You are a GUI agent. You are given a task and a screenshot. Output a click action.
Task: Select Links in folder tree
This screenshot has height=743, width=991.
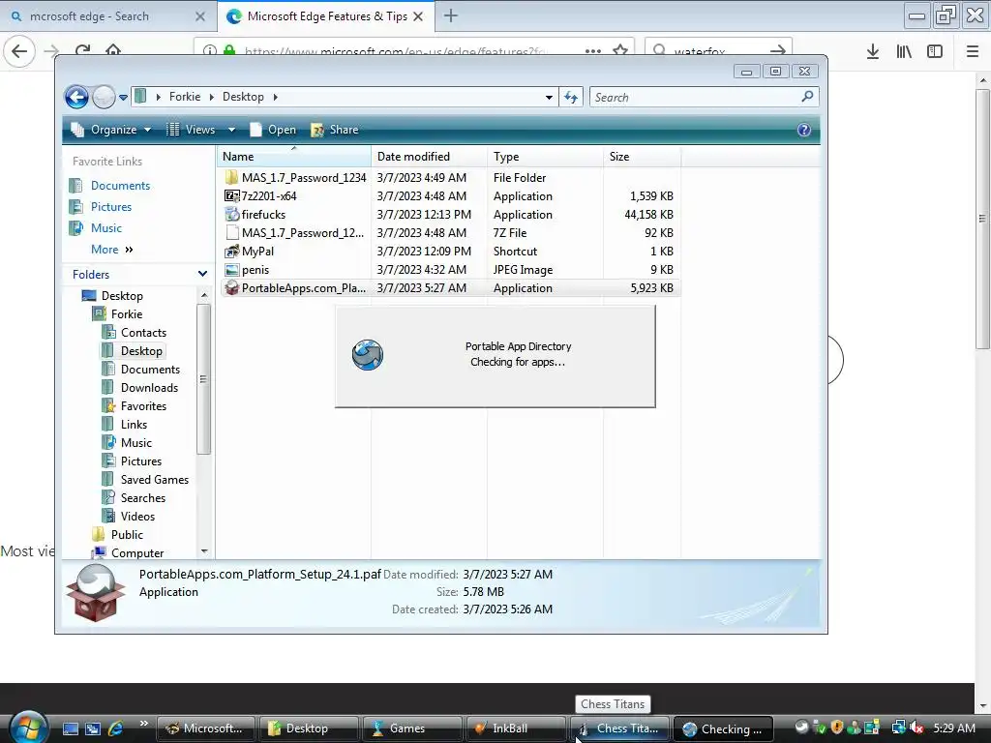134,424
